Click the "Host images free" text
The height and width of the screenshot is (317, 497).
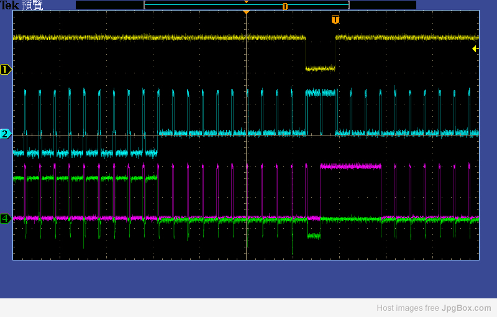408,308
